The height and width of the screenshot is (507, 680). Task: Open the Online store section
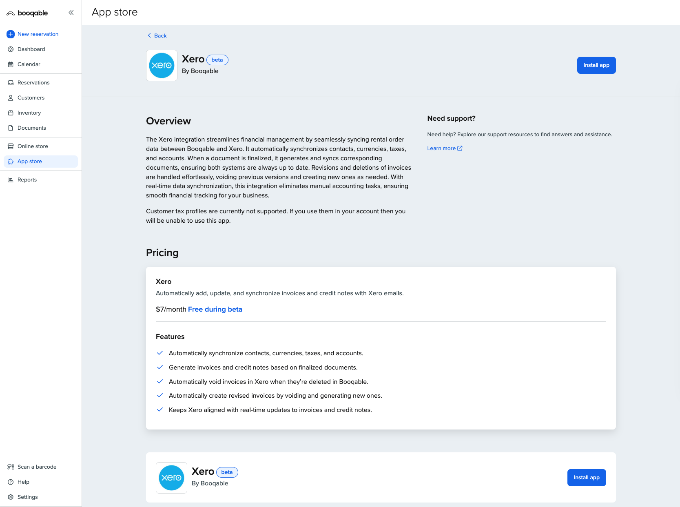pyautogui.click(x=33, y=146)
